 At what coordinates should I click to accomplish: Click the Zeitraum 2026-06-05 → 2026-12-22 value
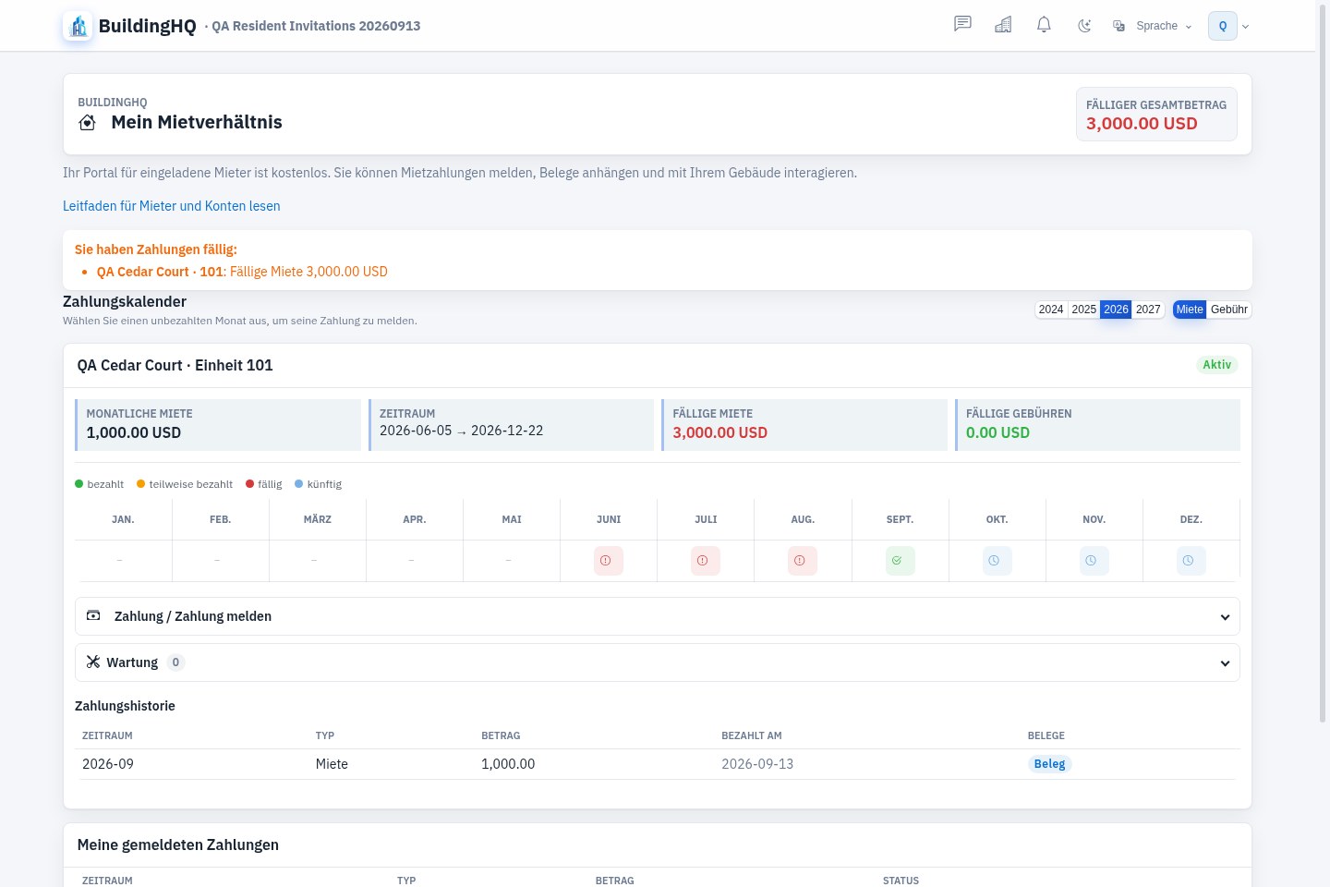(461, 431)
